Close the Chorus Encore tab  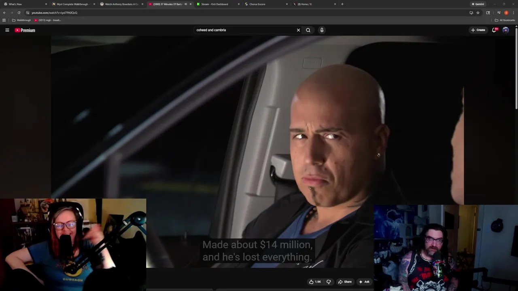pyautogui.click(x=287, y=4)
